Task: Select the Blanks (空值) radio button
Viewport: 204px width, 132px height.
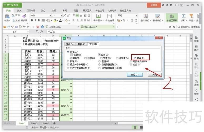Action: tap(99, 61)
